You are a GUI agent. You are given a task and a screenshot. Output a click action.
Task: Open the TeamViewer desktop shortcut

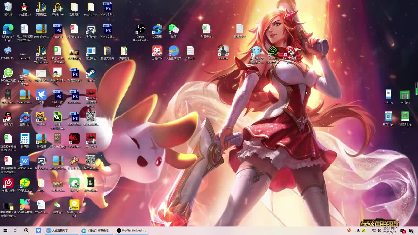click(x=24, y=95)
